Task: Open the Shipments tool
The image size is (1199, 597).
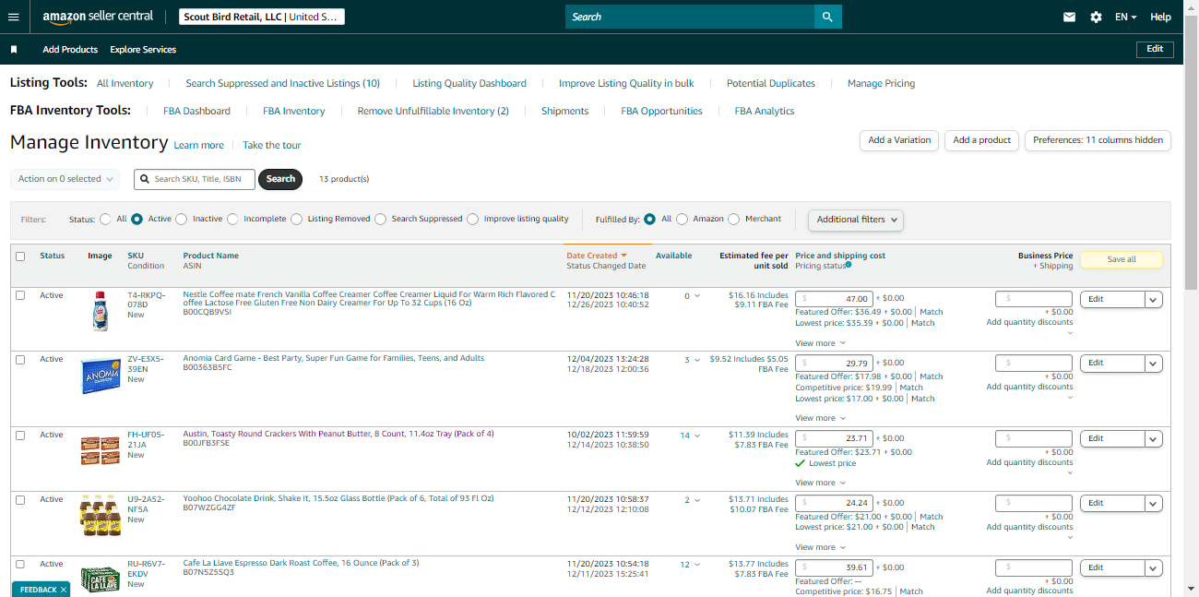Action: click(x=565, y=111)
